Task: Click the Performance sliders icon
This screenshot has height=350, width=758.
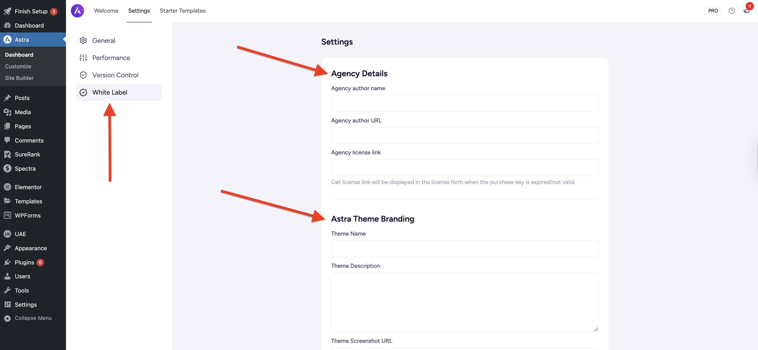Action: tap(83, 58)
